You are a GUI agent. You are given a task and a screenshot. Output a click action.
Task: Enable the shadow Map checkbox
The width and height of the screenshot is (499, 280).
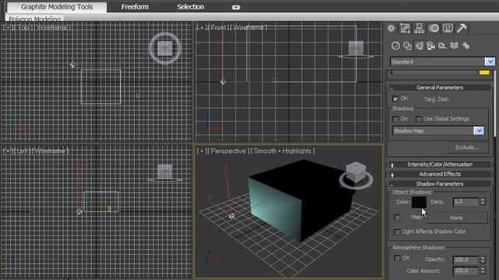tap(397, 218)
